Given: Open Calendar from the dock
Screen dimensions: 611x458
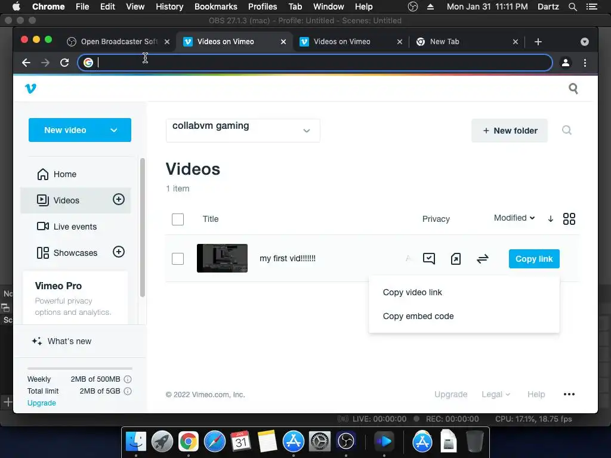Looking at the screenshot, I should (241, 441).
